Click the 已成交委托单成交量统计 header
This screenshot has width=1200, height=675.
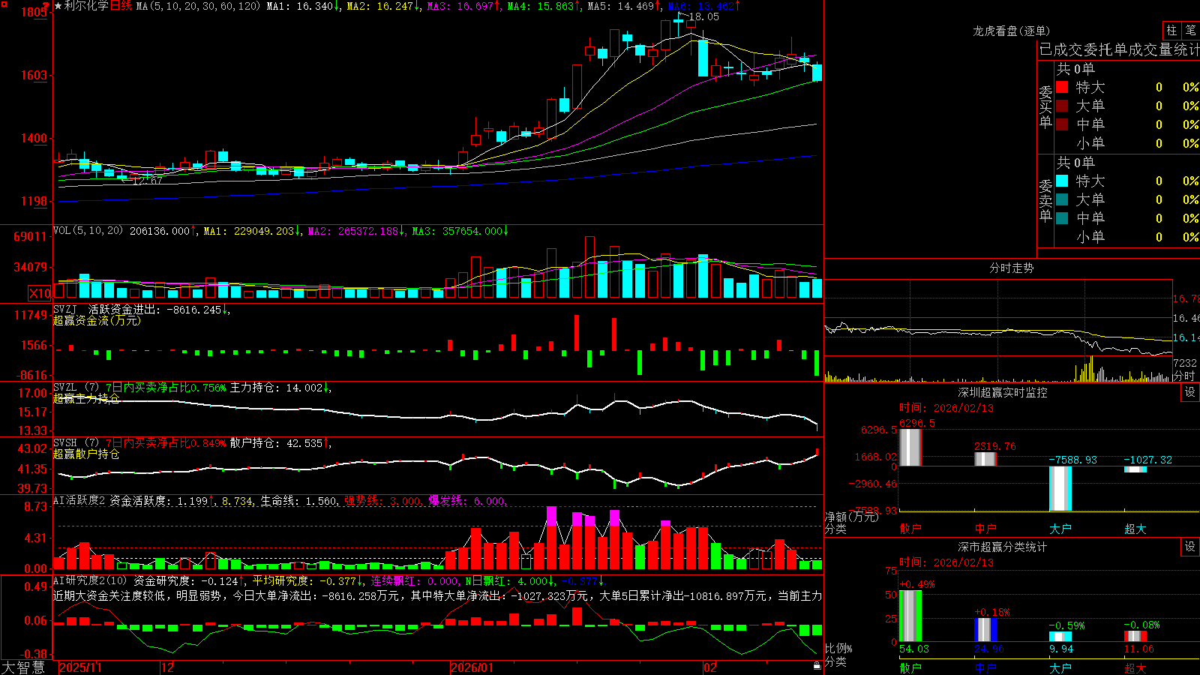point(1119,49)
